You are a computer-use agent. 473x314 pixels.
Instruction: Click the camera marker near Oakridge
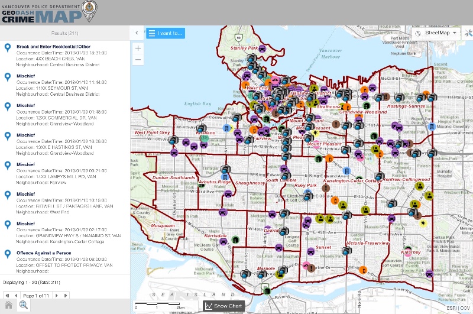[283, 231]
